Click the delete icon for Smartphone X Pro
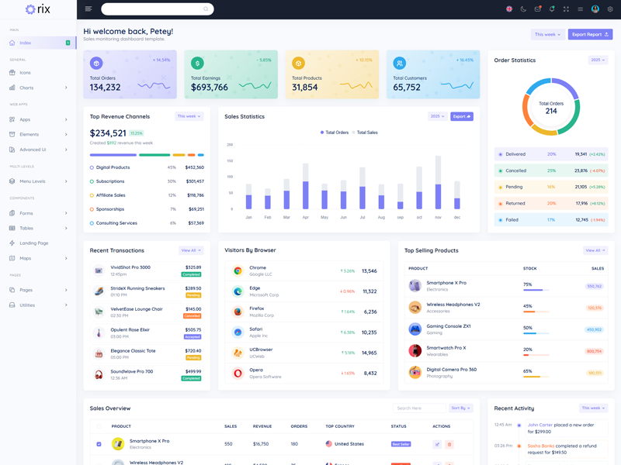This screenshot has width=621, height=465. pyautogui.click(x=449, y=444)
